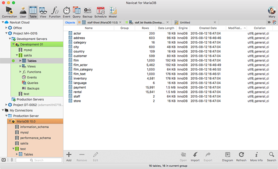Show more tabs with double chevron

pos(269,22)
